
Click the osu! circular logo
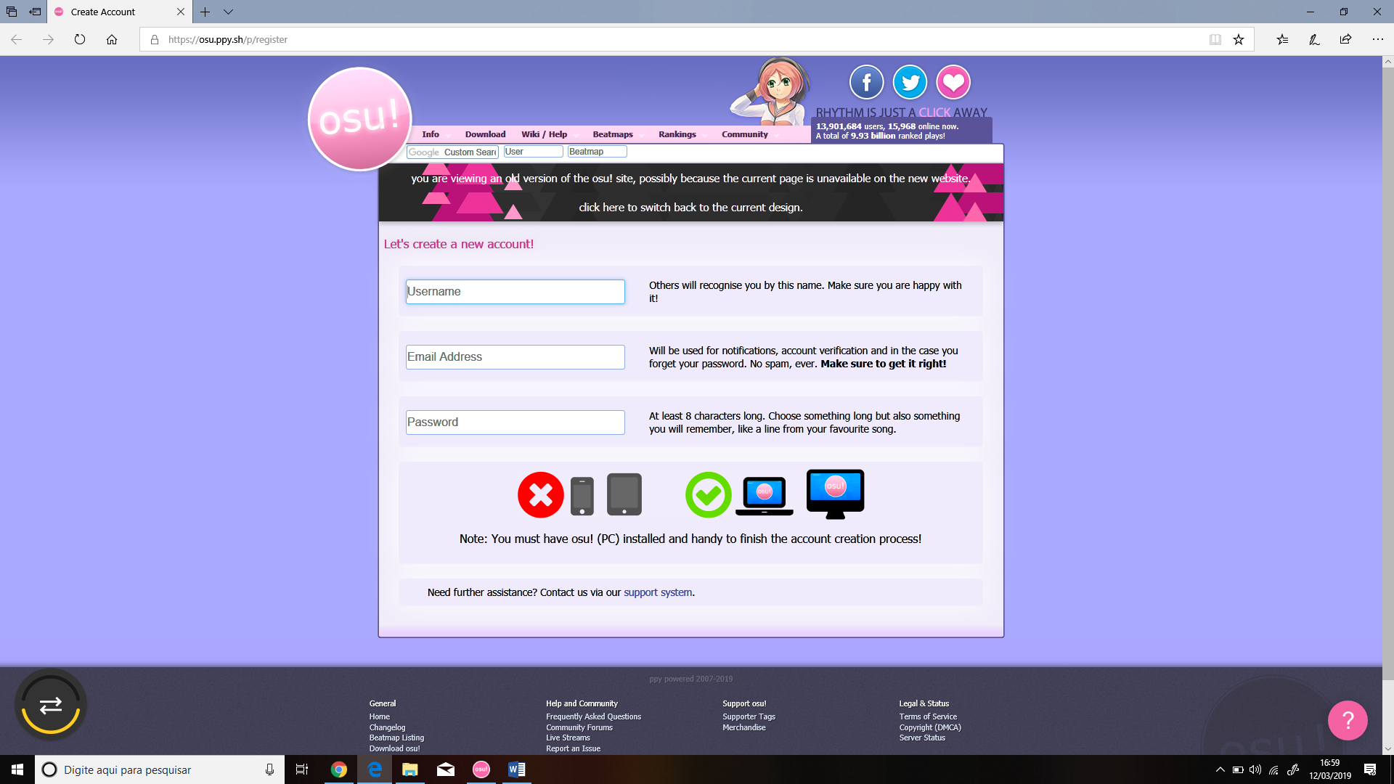[x=359, y=118]
